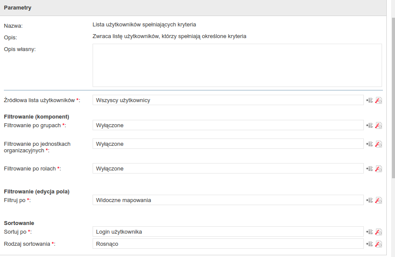Open the Źródłowa lista użytkowników combo box
Screen dimensions: 395x257
228,100
